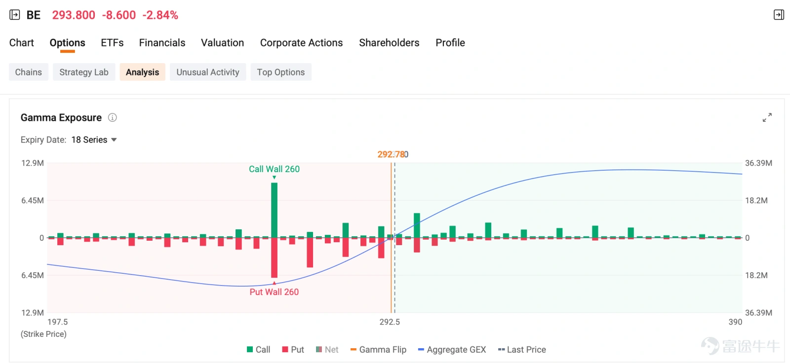The image size is (790, 364).
Task: Click the 390 strike axis label
Action: point(735,322)
